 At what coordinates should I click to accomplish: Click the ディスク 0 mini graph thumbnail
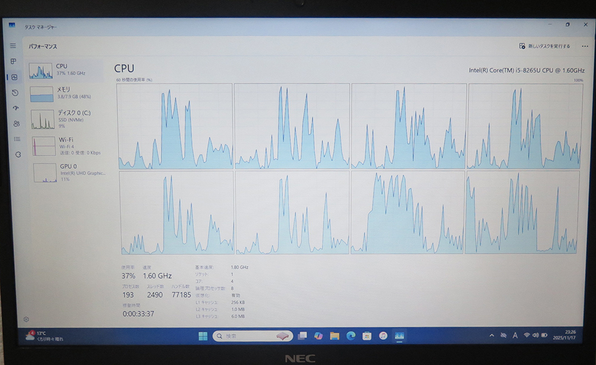[42, 120]
